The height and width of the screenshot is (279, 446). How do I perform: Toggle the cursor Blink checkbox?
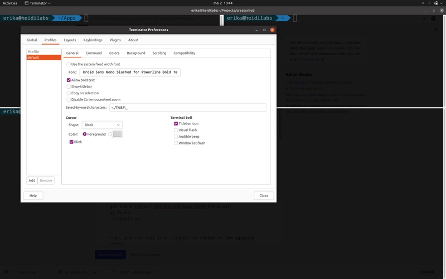(x=71, y=142)
